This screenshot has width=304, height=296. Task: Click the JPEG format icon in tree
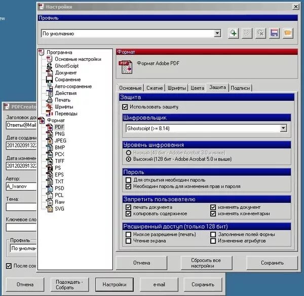(x=50, y=140)
